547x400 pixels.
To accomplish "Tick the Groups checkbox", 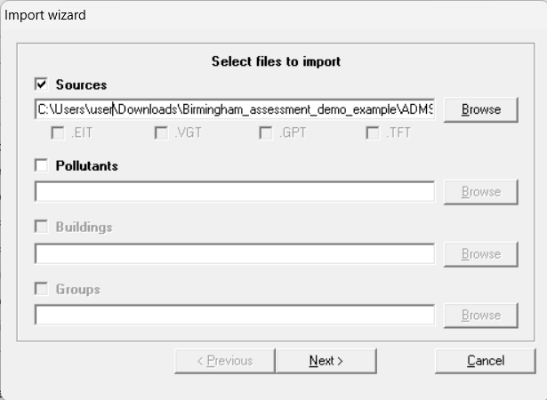I will [x=41, y=289].
